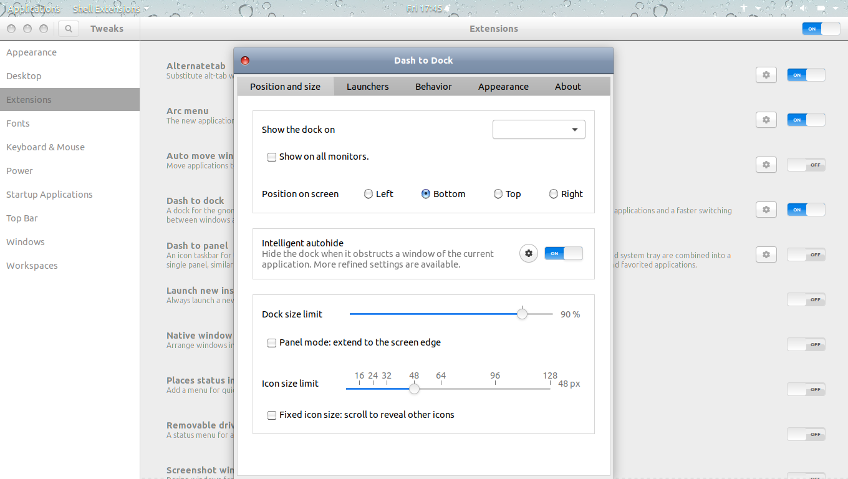This screenshot has width=848, height=479.
Task: Switch to the Launchers tab
Action: coord(368,87)
